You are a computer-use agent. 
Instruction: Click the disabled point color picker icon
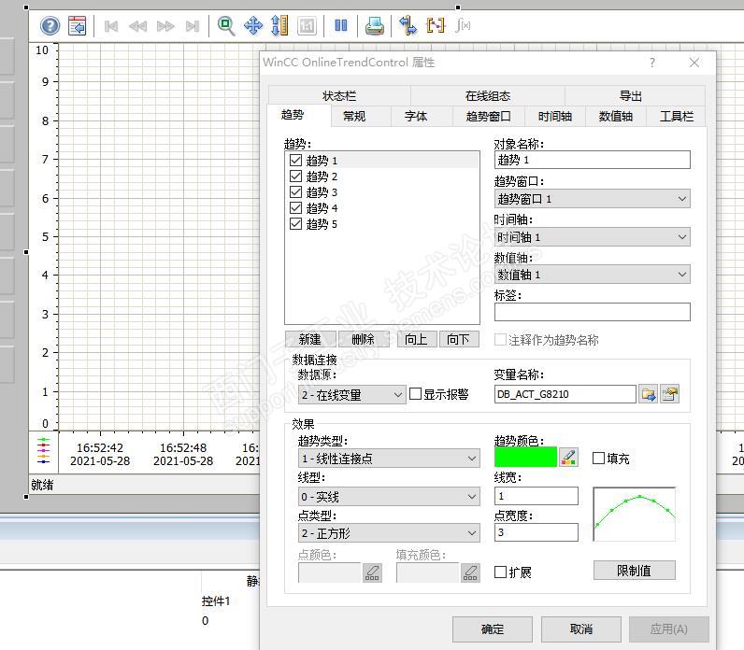tap(373, 572)
